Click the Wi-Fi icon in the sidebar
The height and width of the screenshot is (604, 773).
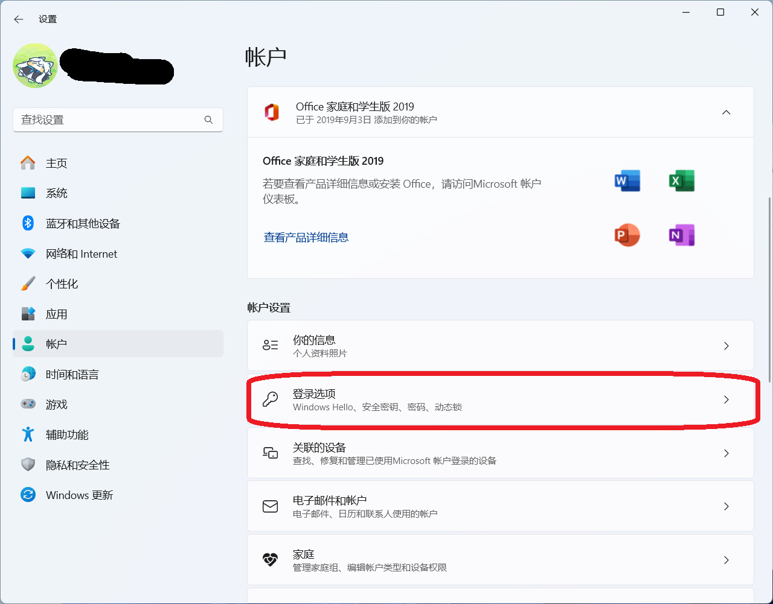pos(28,253)
